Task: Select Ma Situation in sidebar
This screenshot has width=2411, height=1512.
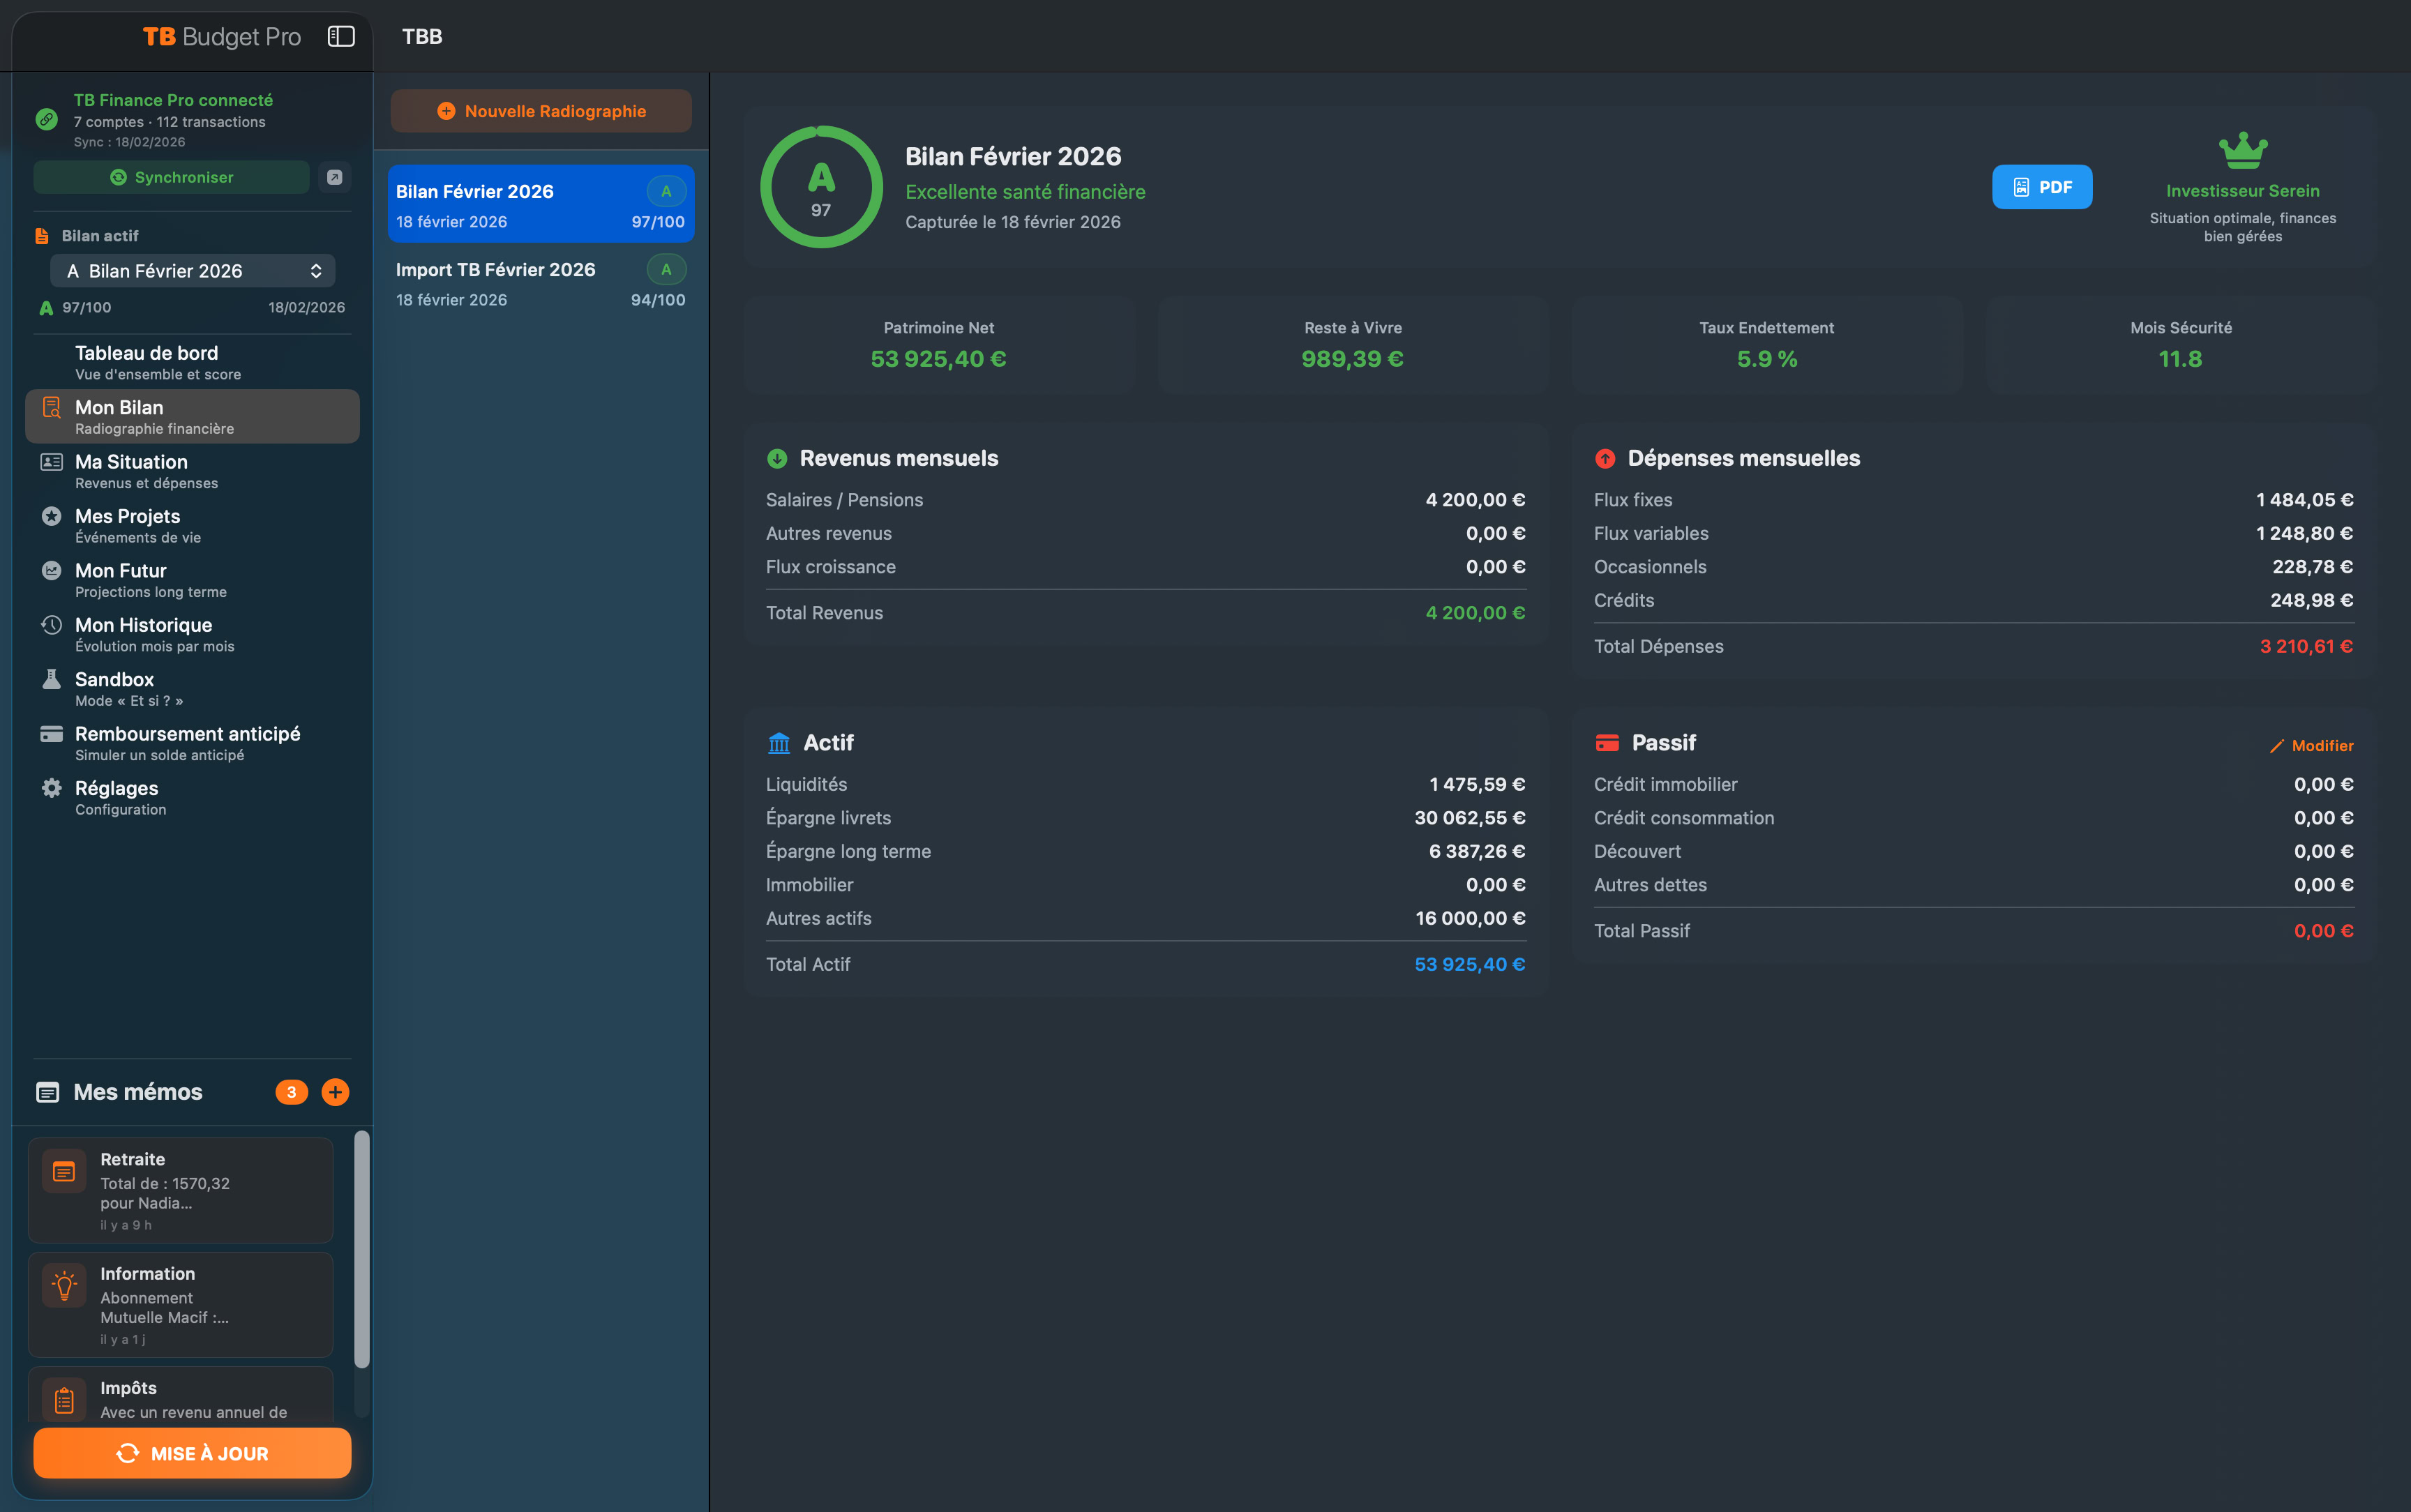Action: point(131,471)
